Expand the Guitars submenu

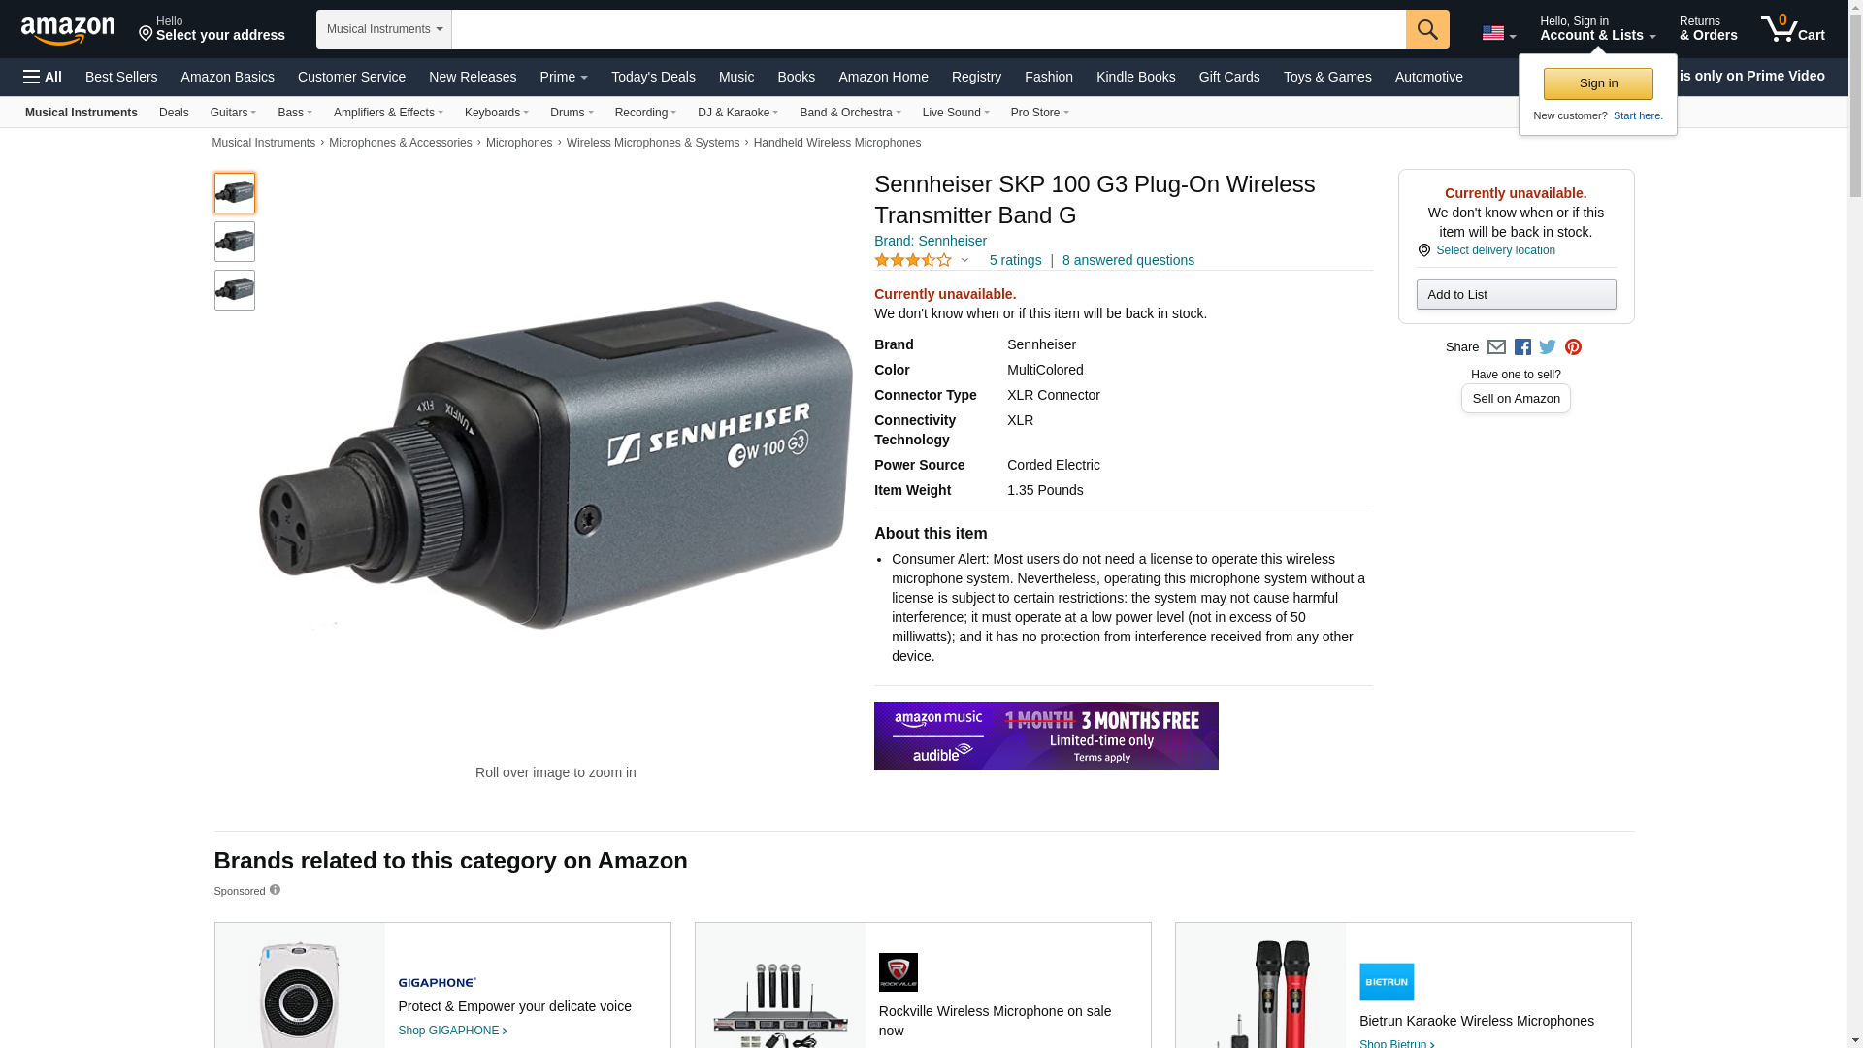tap(233, 113)
